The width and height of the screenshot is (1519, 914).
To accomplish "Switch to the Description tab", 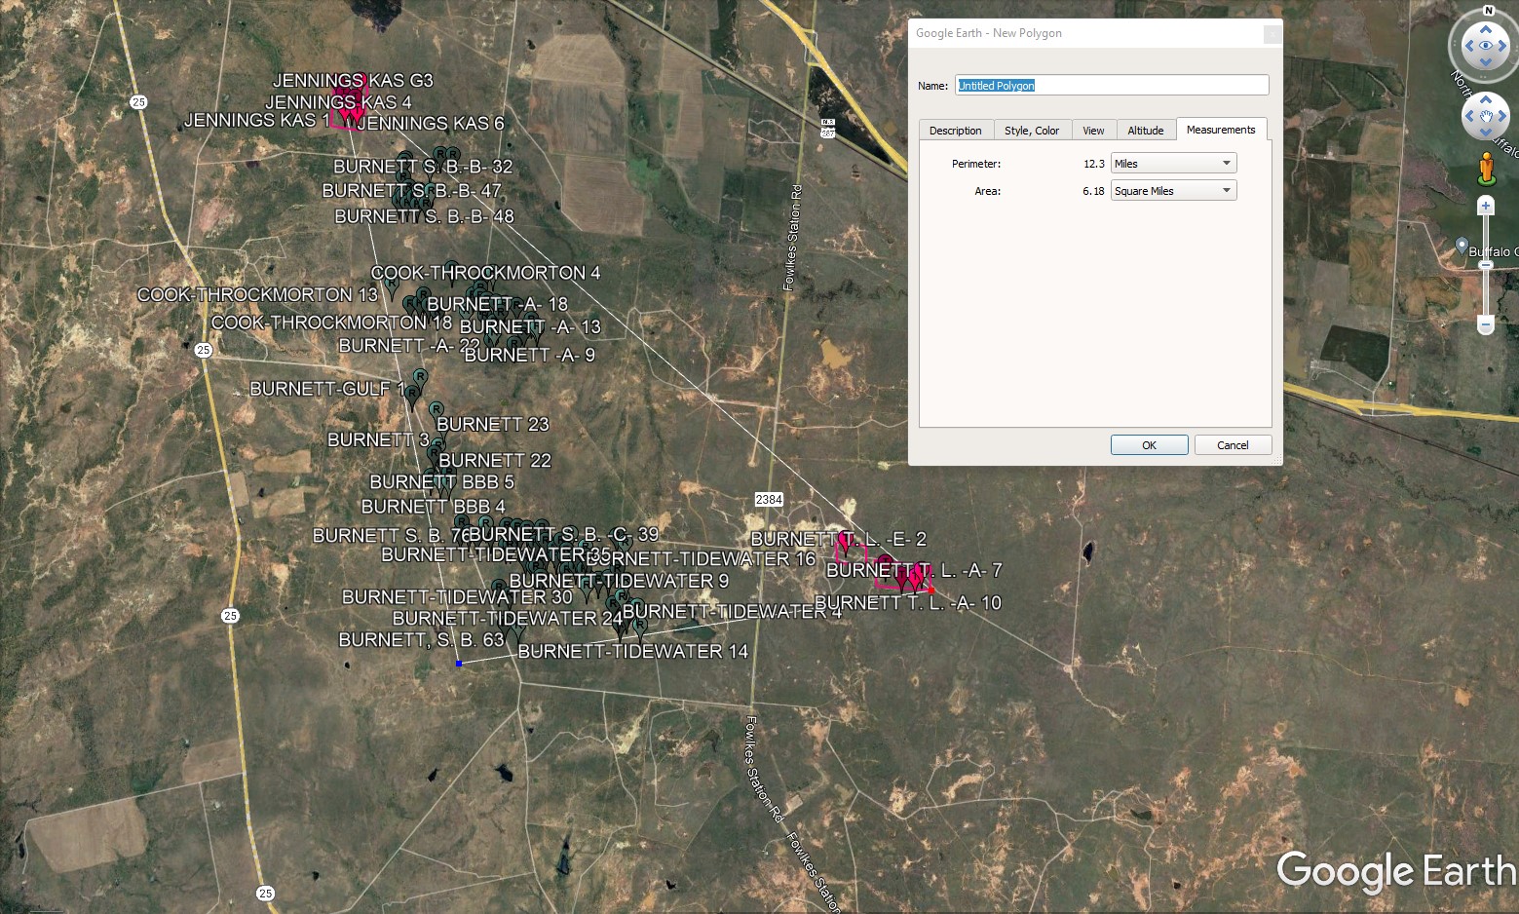I will [955, 131].
